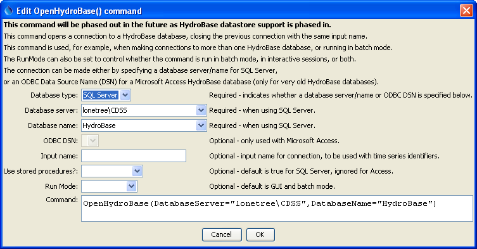
Task: Close the Edit OpenHydroBase dialog
Action: click(466, 11)
